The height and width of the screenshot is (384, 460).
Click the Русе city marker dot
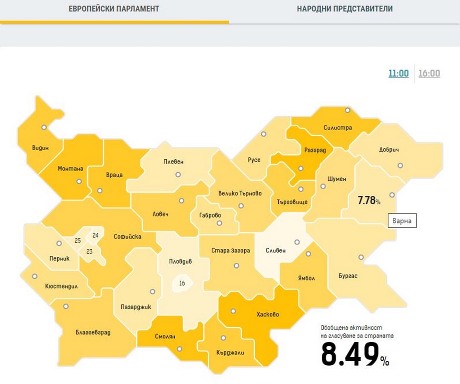263,134
